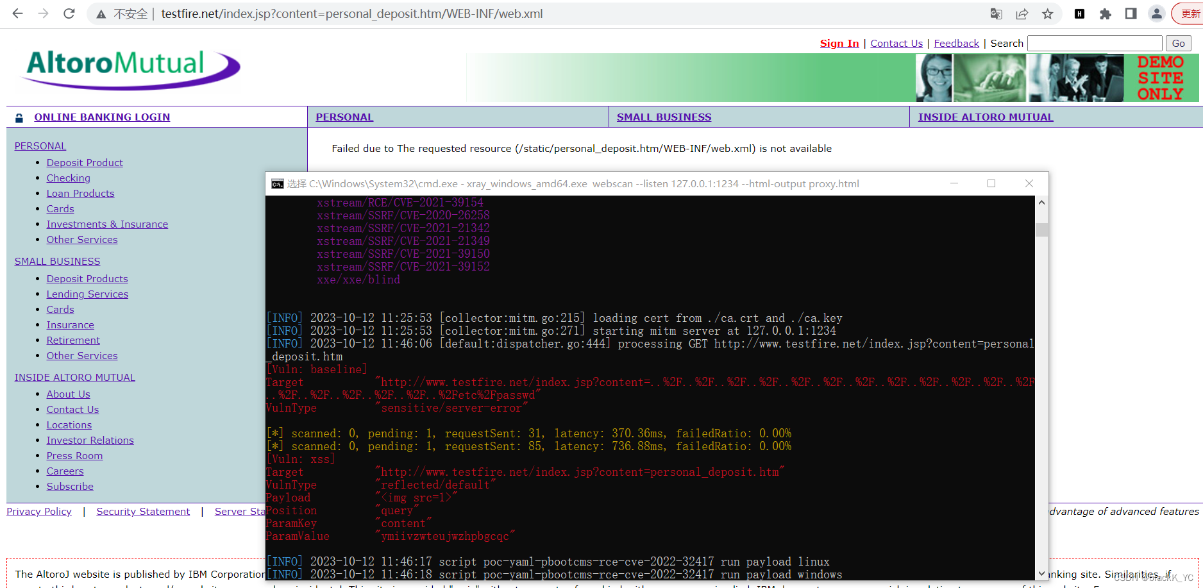
Task: Open the Checking link
Action: tap(68, 178)
